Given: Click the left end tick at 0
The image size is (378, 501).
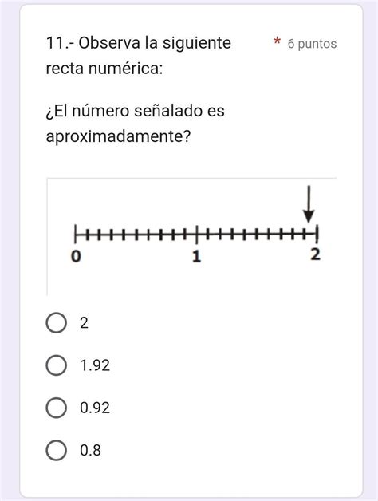Looking at the screenshot, I should [76, 234].
